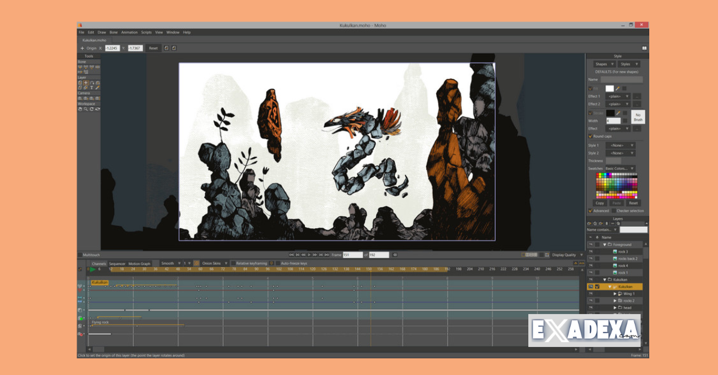Toggle Relative keyframing
Viewport: 718px width, 375px height.
point(233,263)
